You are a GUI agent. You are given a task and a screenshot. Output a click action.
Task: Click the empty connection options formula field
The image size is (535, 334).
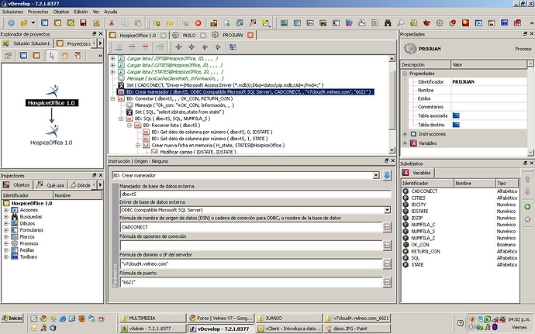tap(250, 246)
